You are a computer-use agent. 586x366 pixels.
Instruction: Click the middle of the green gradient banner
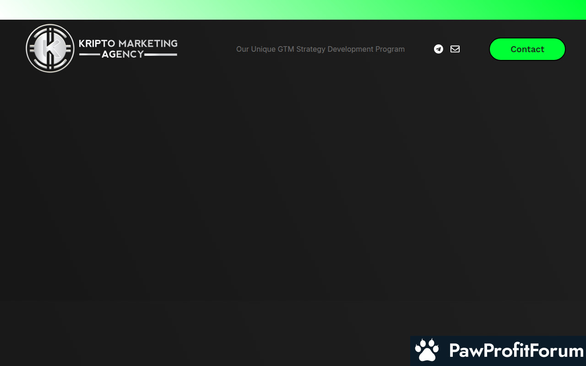293,10
